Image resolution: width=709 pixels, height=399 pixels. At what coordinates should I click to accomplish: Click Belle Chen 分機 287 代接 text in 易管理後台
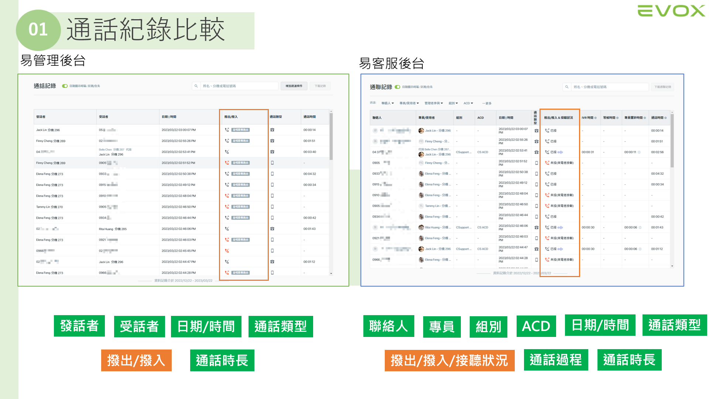pyautogui.click(x=115, y=150)
